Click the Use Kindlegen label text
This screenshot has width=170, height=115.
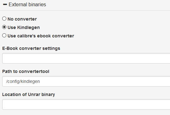click(x=24, y=27)
